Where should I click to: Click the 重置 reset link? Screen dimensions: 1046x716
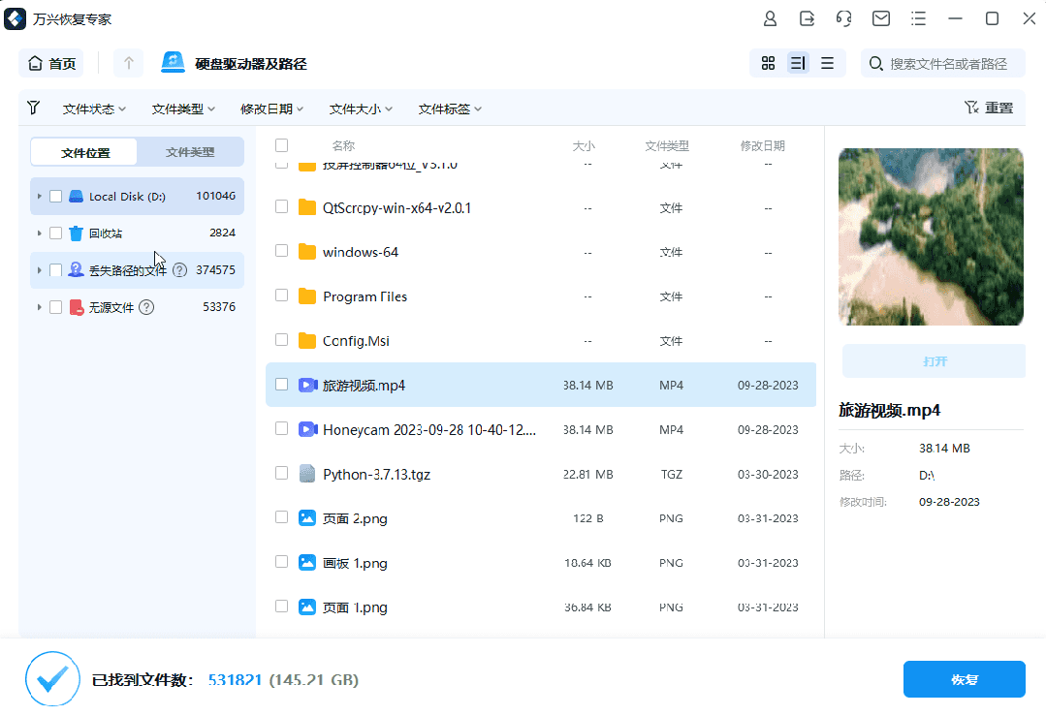click(998, 108)
